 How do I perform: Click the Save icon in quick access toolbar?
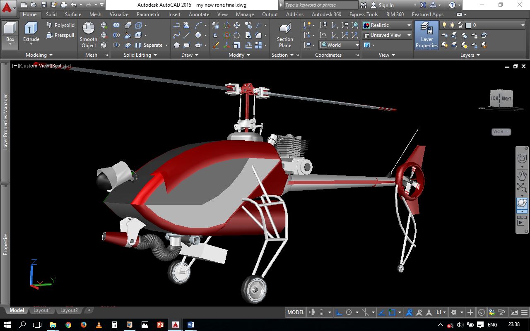coord(43,5)
